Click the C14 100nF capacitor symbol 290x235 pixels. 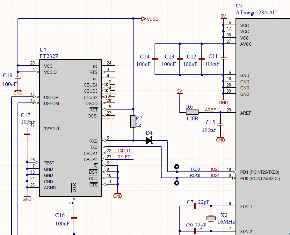tap(155, 59)
